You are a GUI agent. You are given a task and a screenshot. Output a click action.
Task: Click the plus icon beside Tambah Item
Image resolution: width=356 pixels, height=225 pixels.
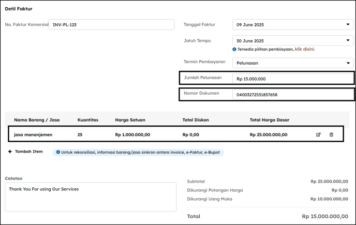click(x=10, y=152)
